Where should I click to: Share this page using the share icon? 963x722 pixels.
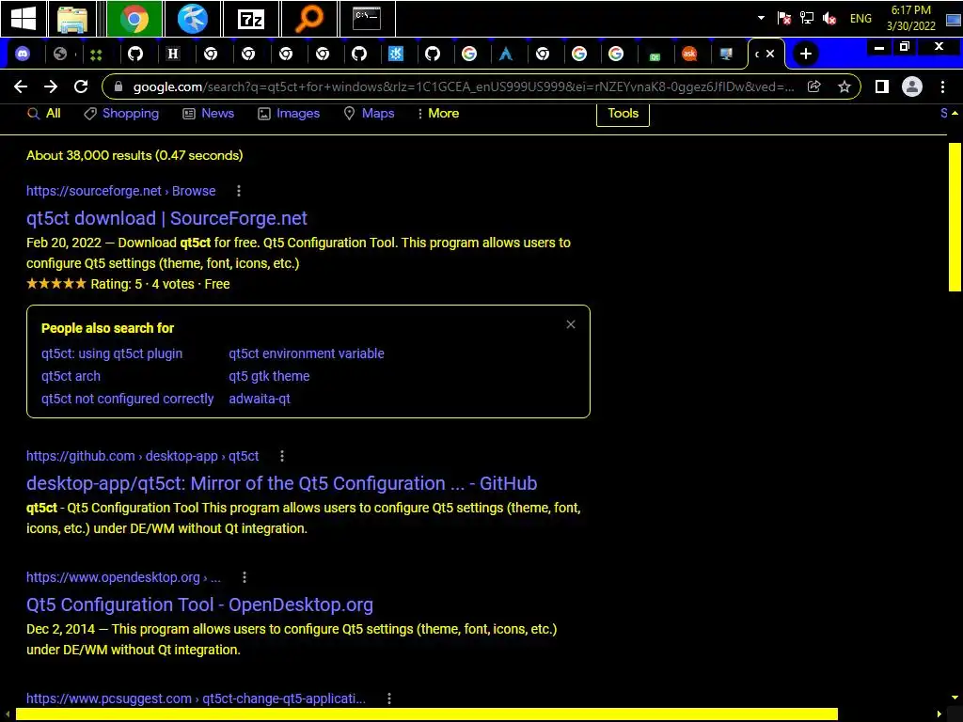[x=813, y=86]
